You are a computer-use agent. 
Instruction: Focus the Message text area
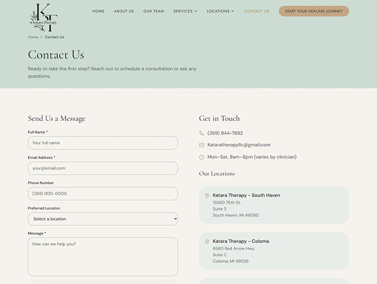(103, 257)
